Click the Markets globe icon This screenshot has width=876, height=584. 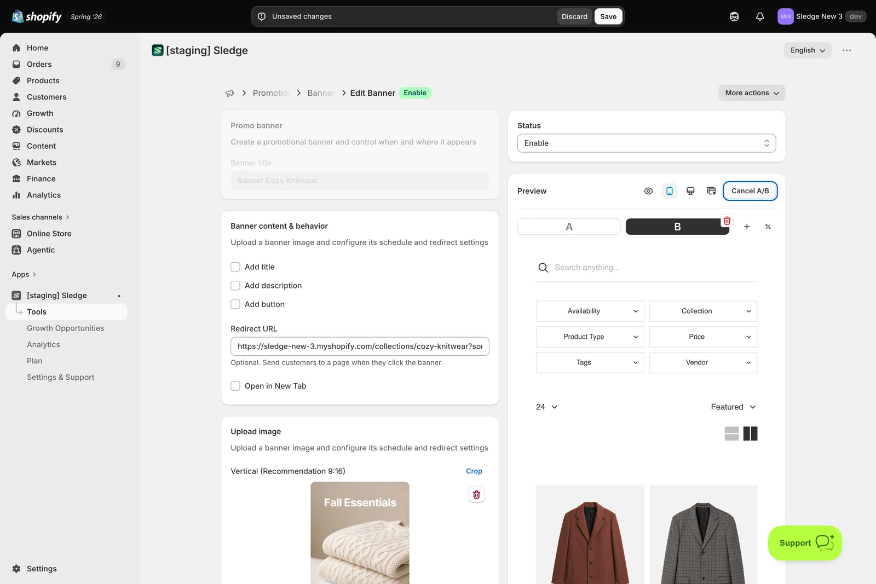(16, 163)
